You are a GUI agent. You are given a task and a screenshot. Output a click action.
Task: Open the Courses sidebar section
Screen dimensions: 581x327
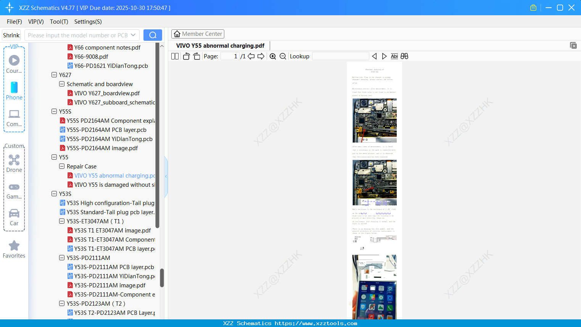pos(14,64)
